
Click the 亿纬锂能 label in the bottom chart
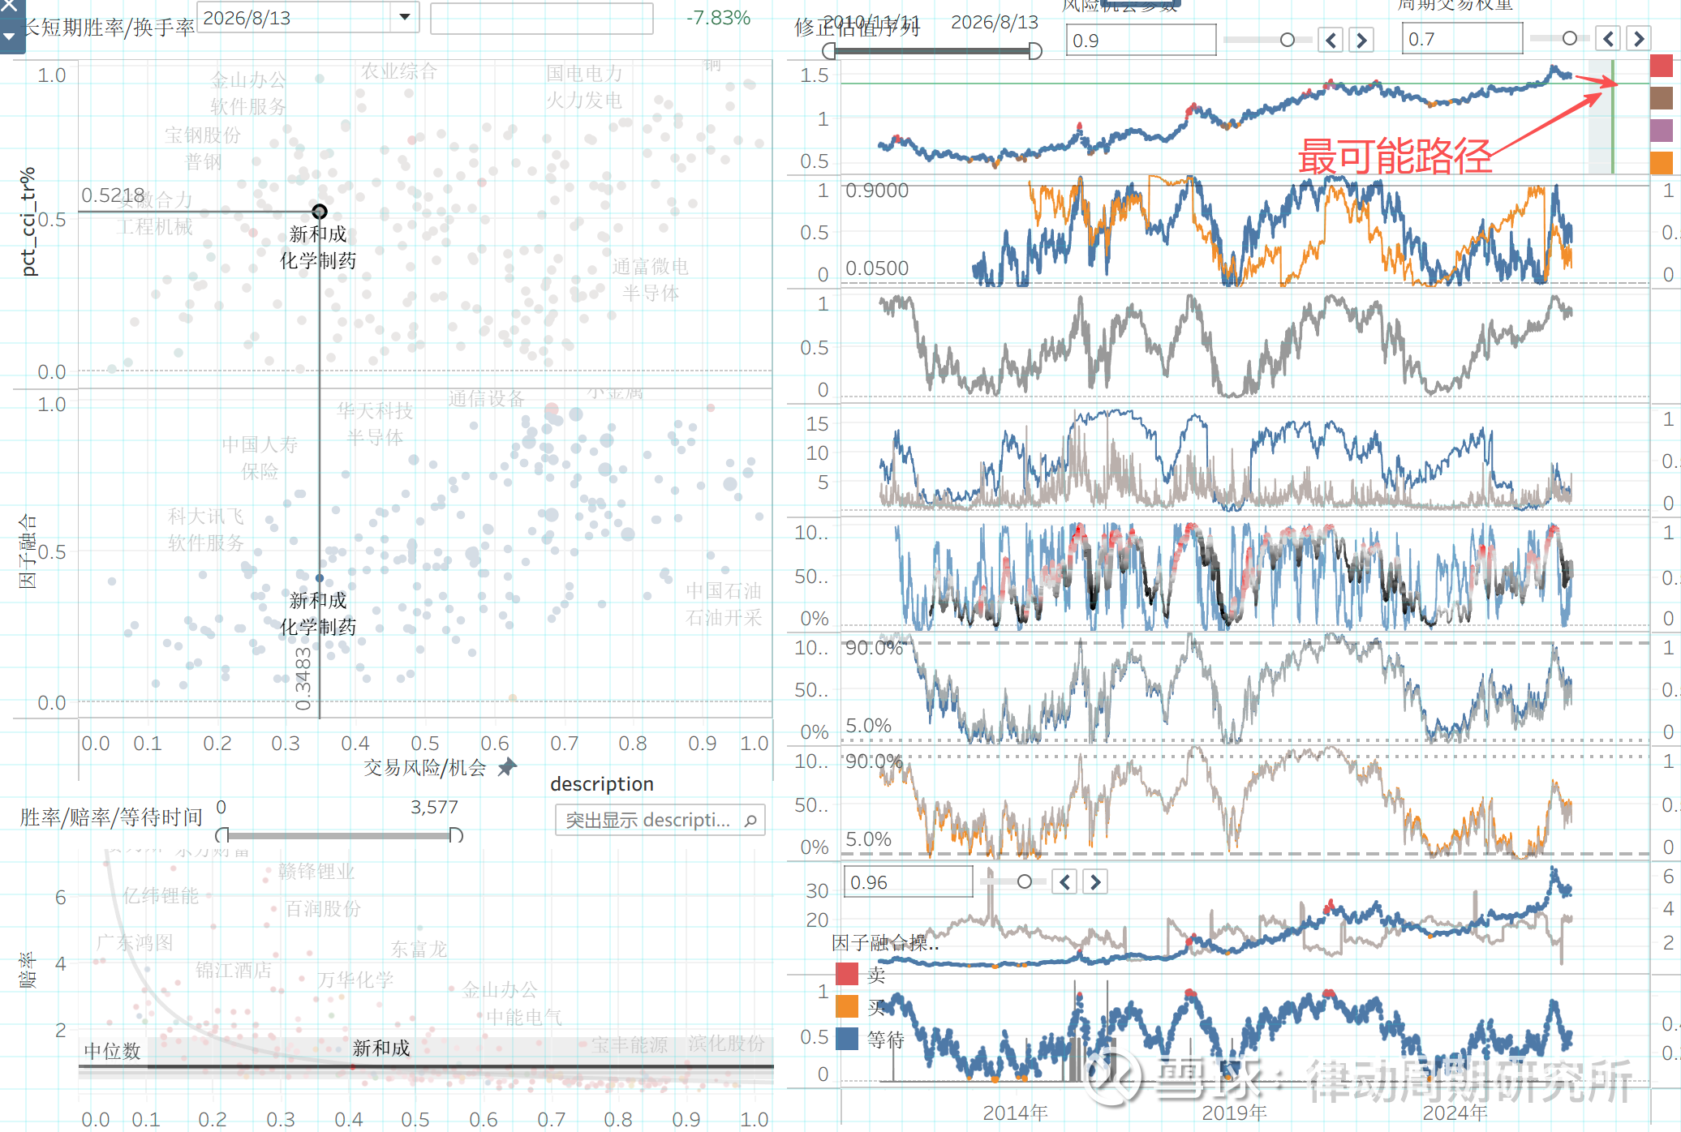coord(161,896)
